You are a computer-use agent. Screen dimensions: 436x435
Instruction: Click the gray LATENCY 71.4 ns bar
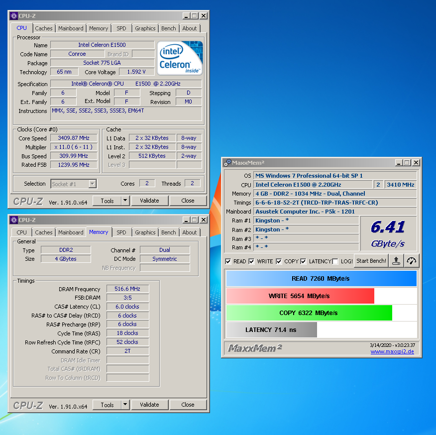271,330
